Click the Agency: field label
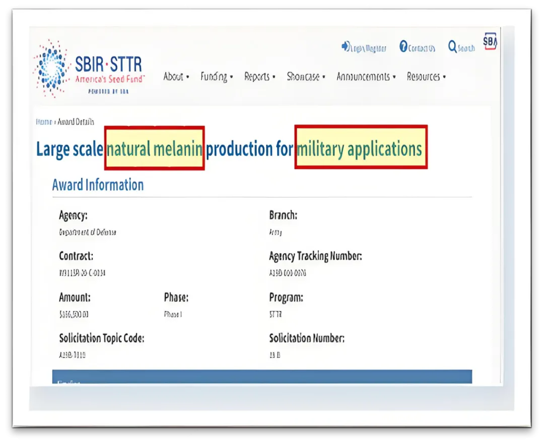The image size is (544, 444). pos(73,215)
